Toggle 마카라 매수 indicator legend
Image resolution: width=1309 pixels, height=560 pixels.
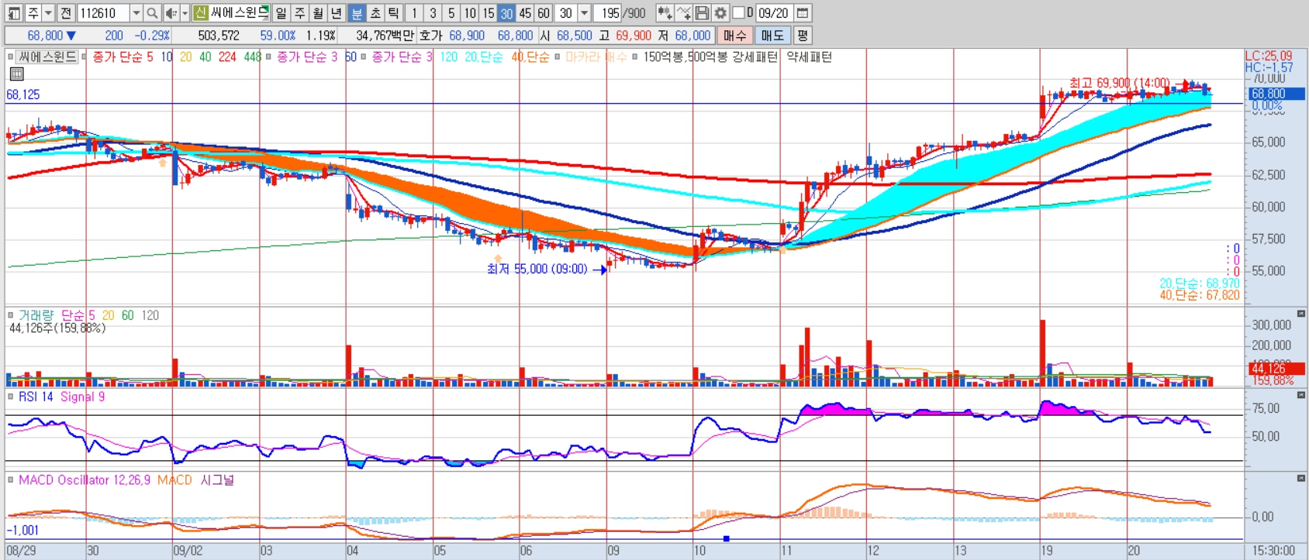coord(596,57)
